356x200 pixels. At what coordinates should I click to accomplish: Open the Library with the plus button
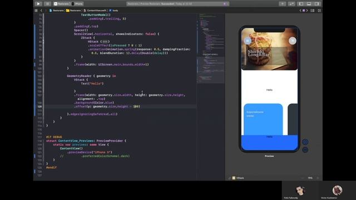point(283,4)
